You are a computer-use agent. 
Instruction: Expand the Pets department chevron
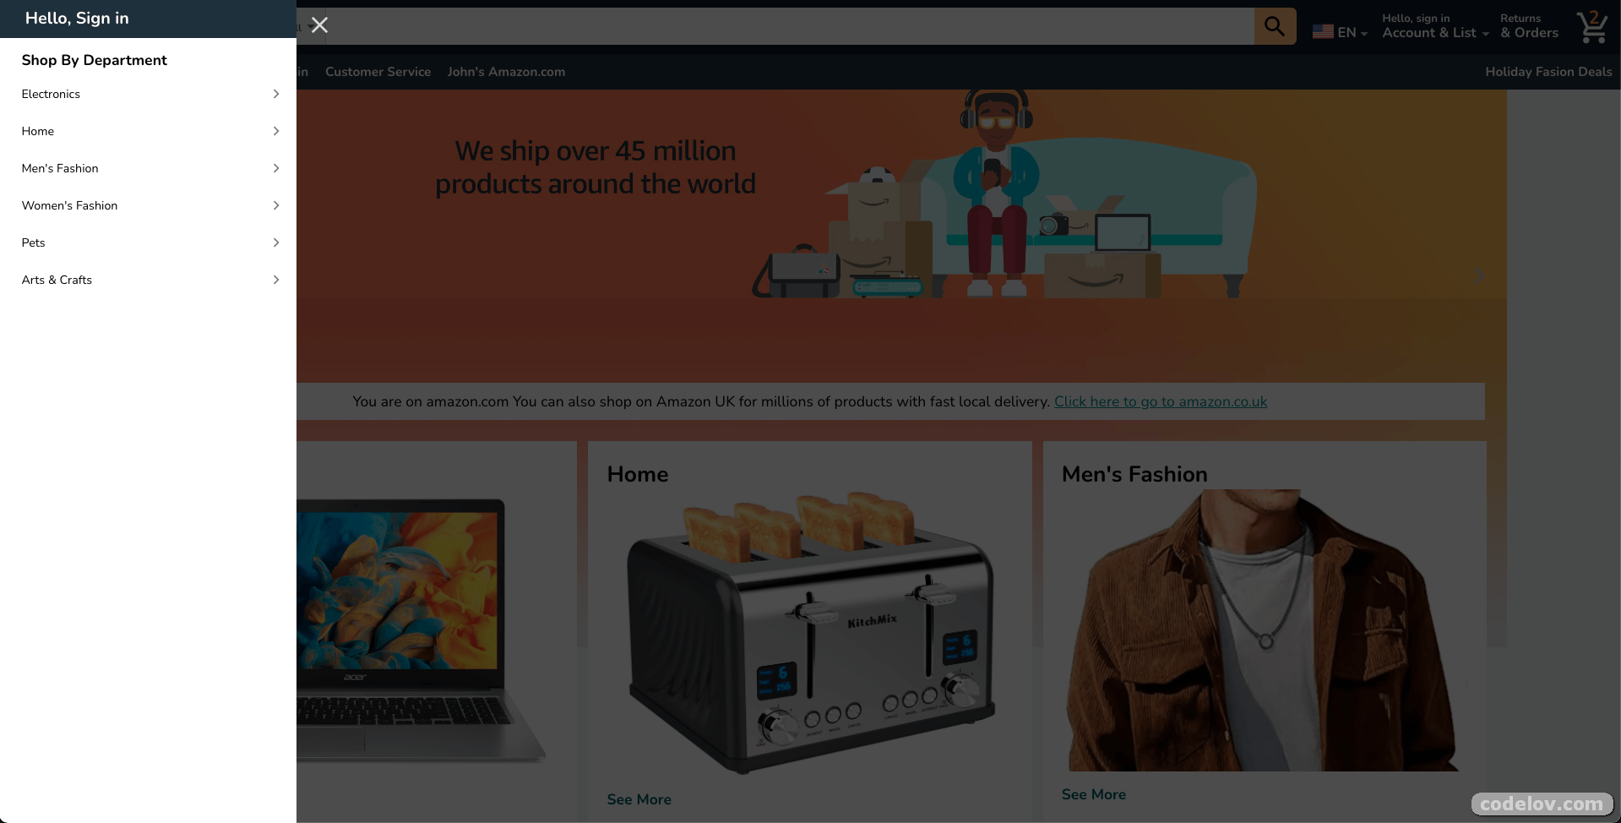tap(276, 243)
